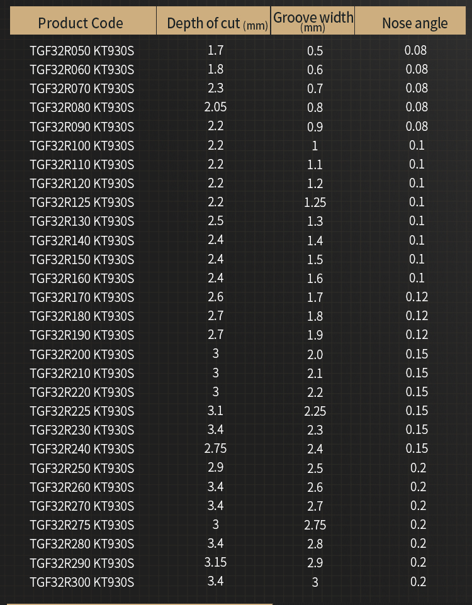Click depth of cut 2.75 for TGF32R240

[215, 448]
